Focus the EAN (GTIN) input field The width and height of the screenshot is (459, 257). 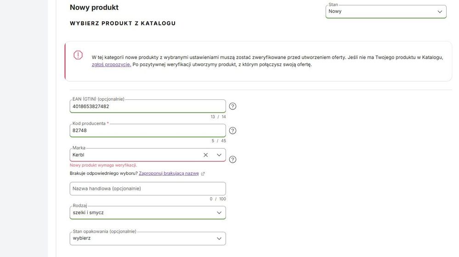click(147, 106)
